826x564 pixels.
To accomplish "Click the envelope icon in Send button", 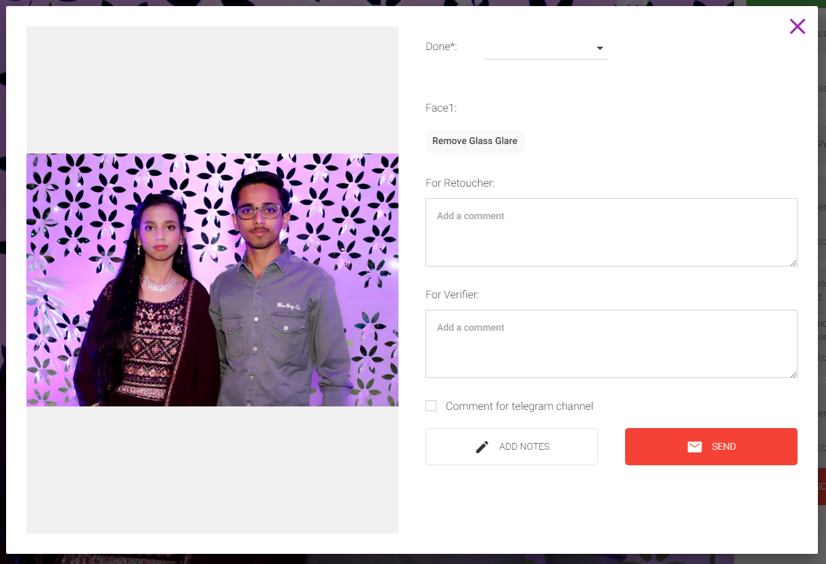I will (694, 447).
